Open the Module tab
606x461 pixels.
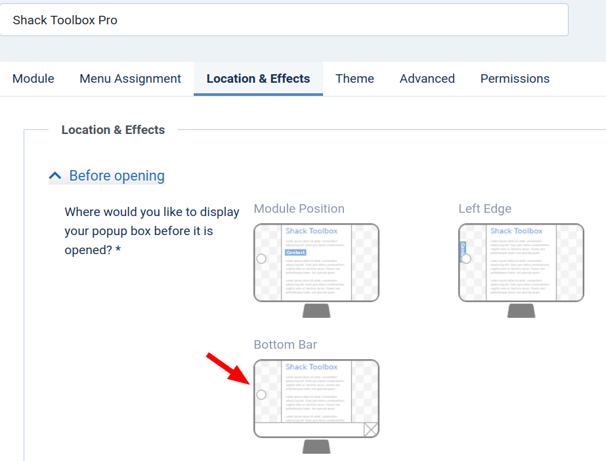[x=33, y=78]
